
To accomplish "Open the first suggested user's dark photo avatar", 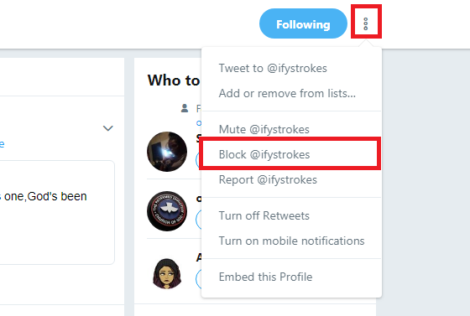I will pos(167,152).
